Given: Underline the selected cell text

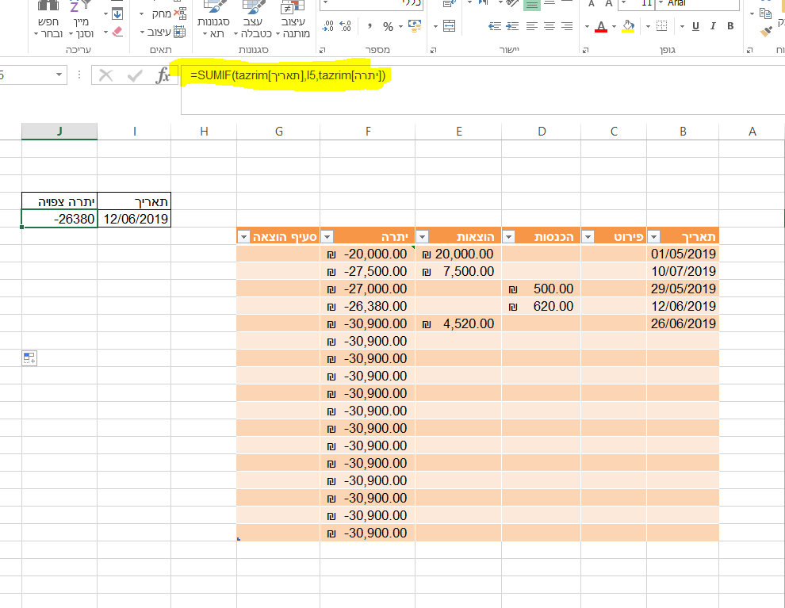Looking at the screenshot, I should click(x=695, y=26).
